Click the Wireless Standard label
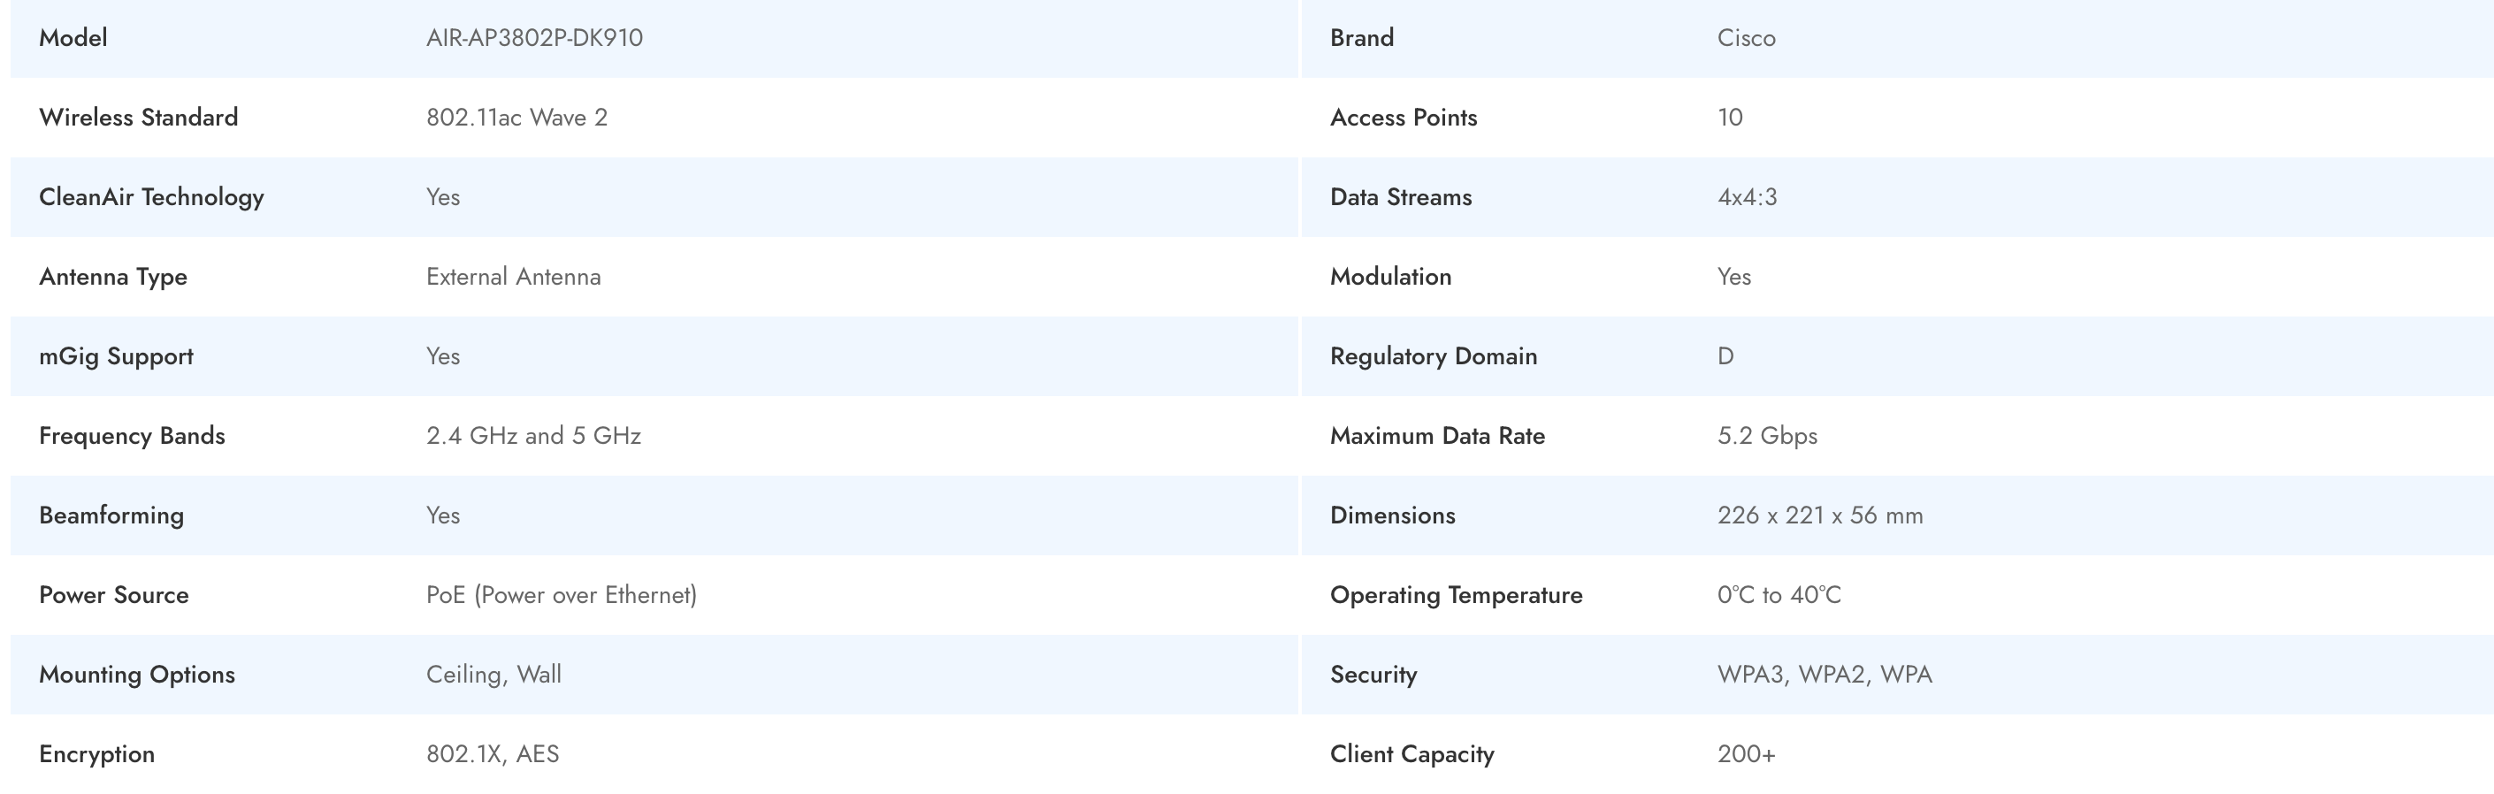Screen dimensions: 2494x794 tap(139, 118)
